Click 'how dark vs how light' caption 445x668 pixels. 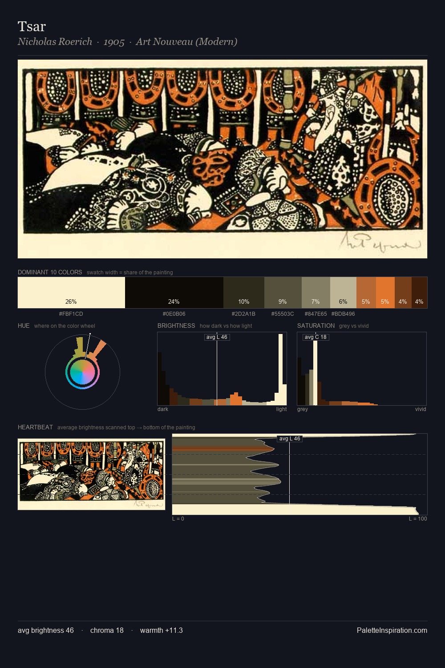tap(226, 326)
